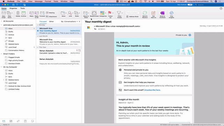The height and width of the screenshot is (126, 224).
Task: Open Get Add-ins
Action: (x=153, y=14)
